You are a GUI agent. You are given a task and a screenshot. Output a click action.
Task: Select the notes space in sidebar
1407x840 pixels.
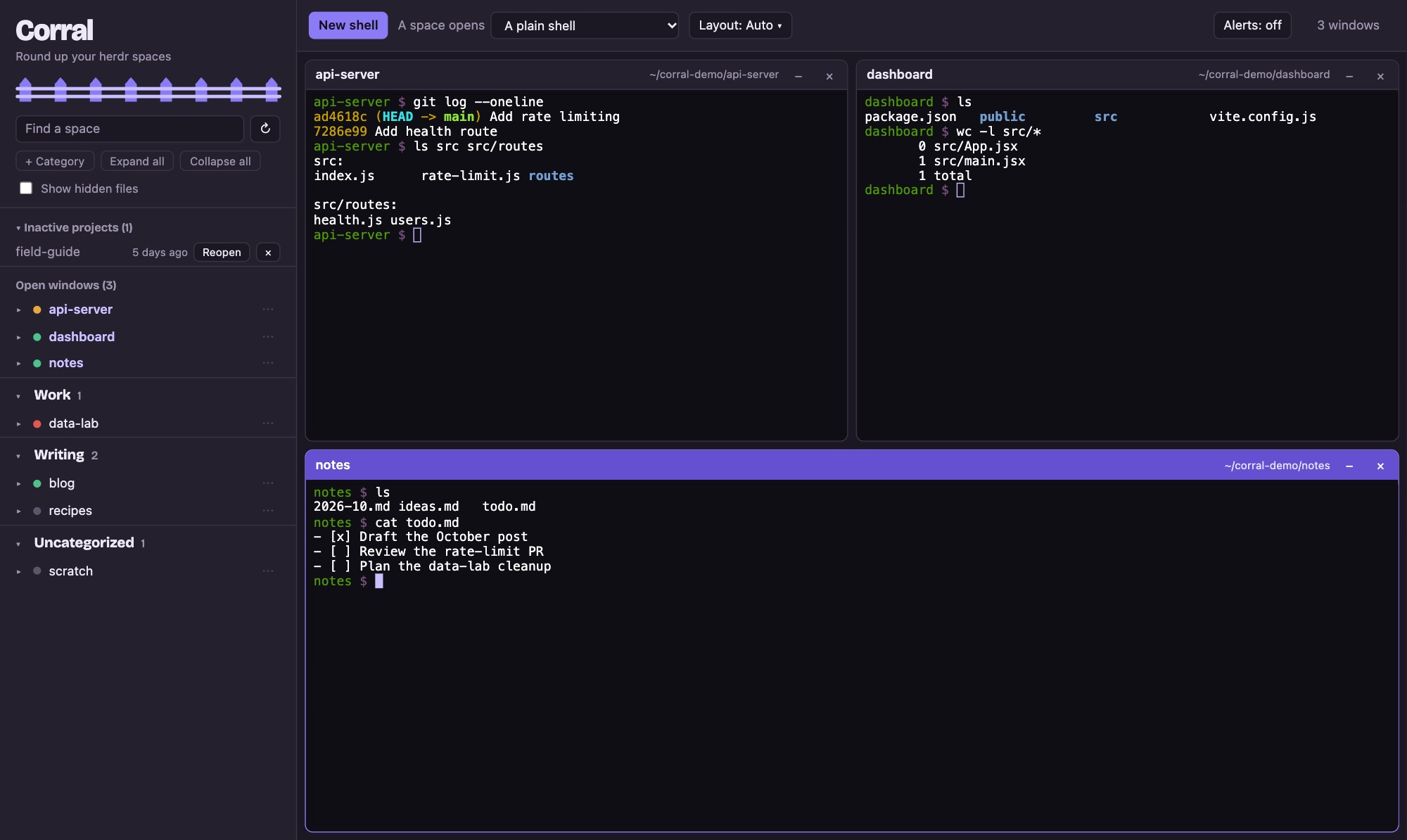coord(66,363)
